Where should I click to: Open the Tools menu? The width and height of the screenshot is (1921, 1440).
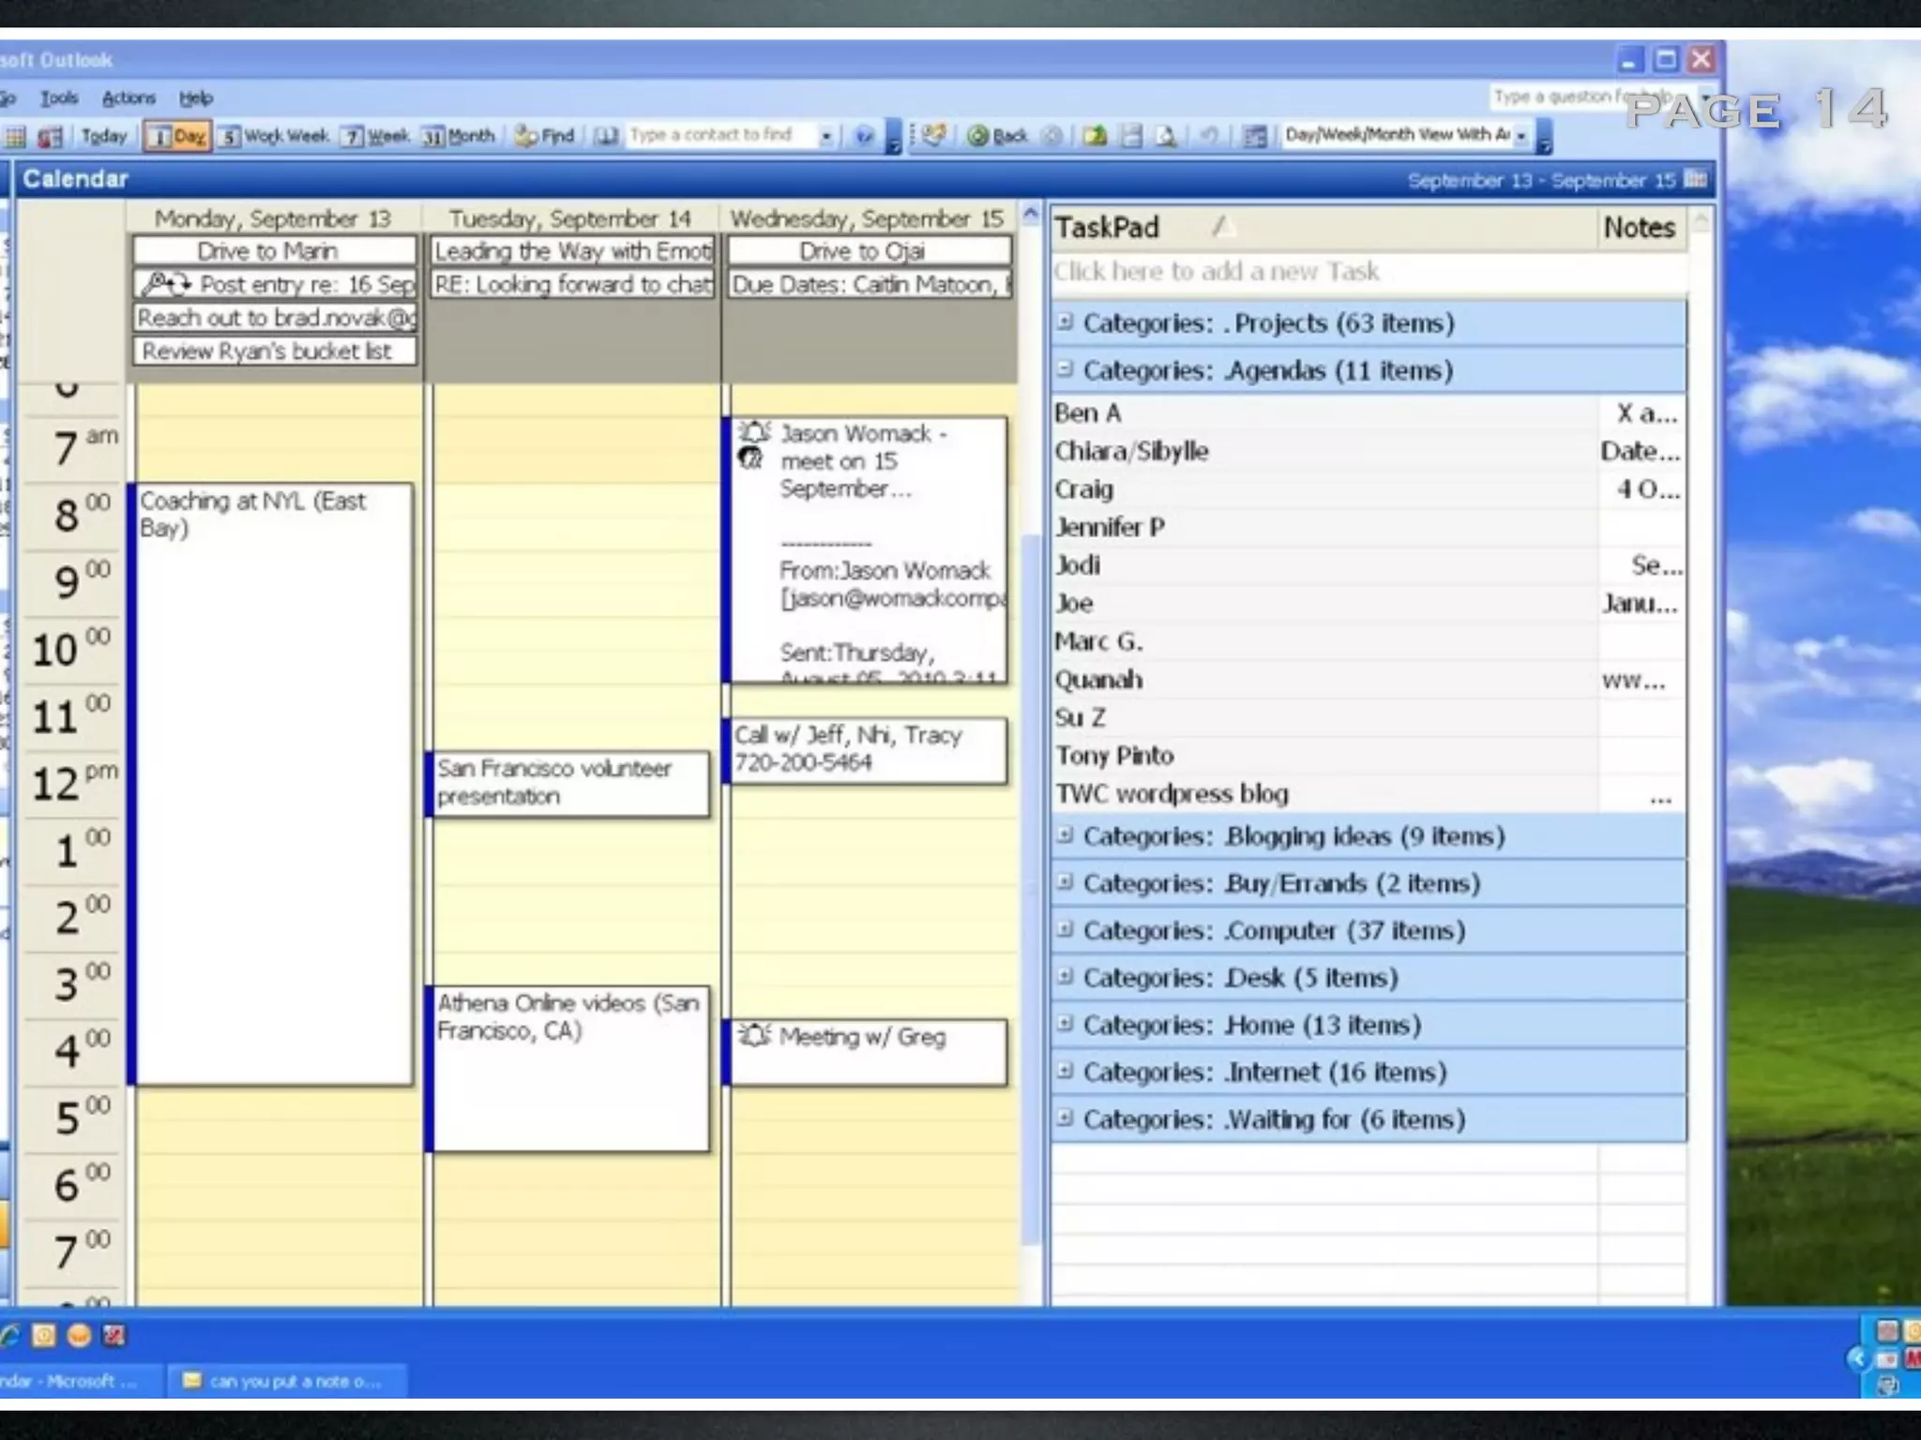point(59,97)
